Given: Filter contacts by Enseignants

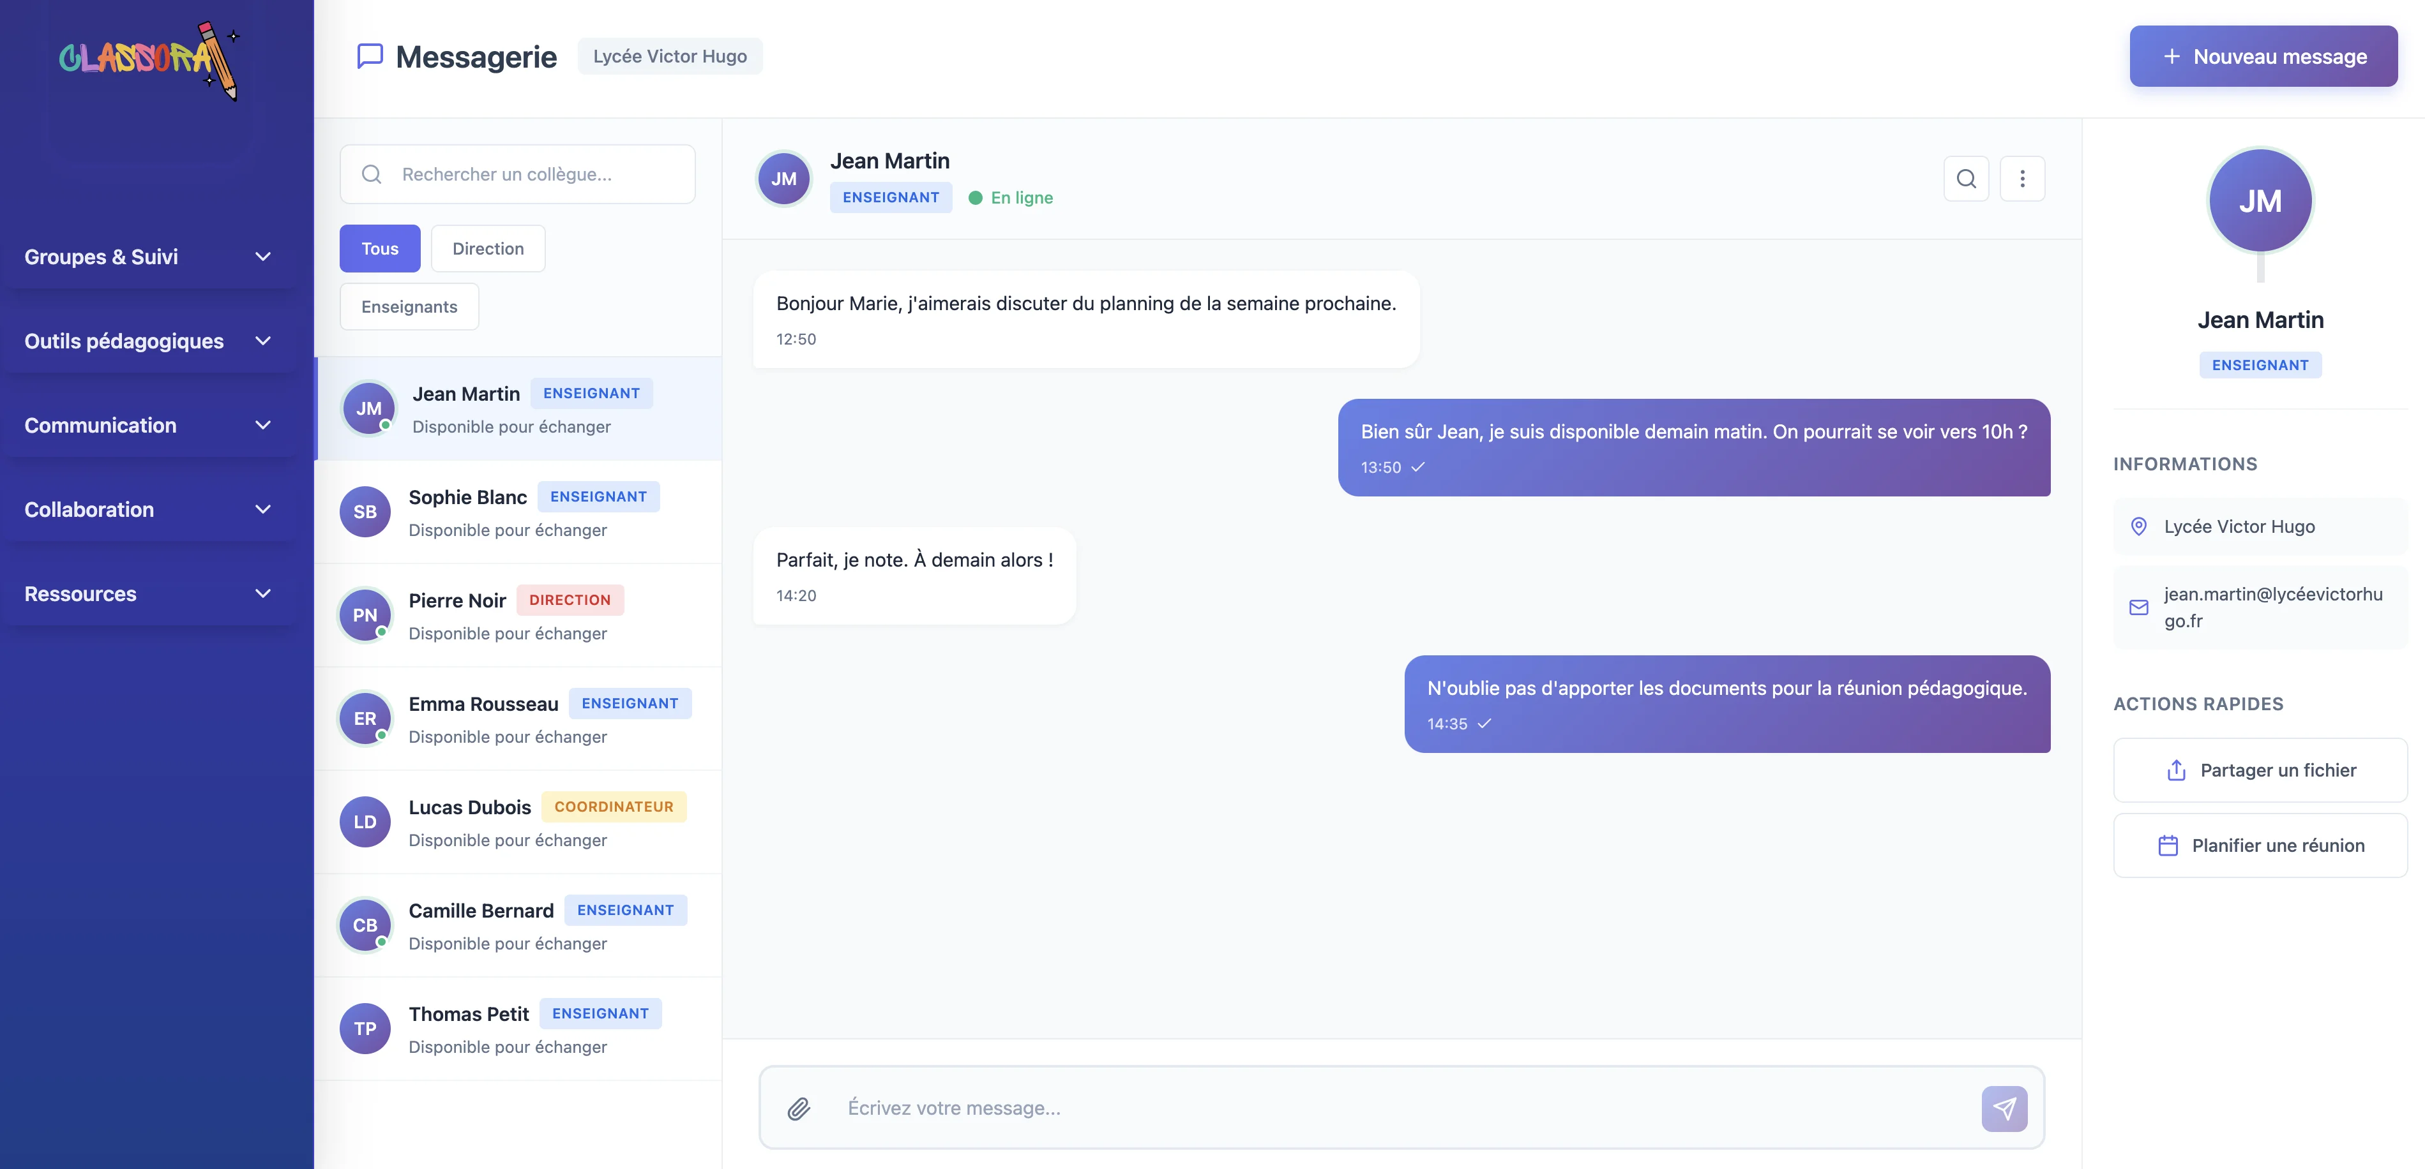Looking at the screenshot, I should pyautogui.click(x=409, y=306).
